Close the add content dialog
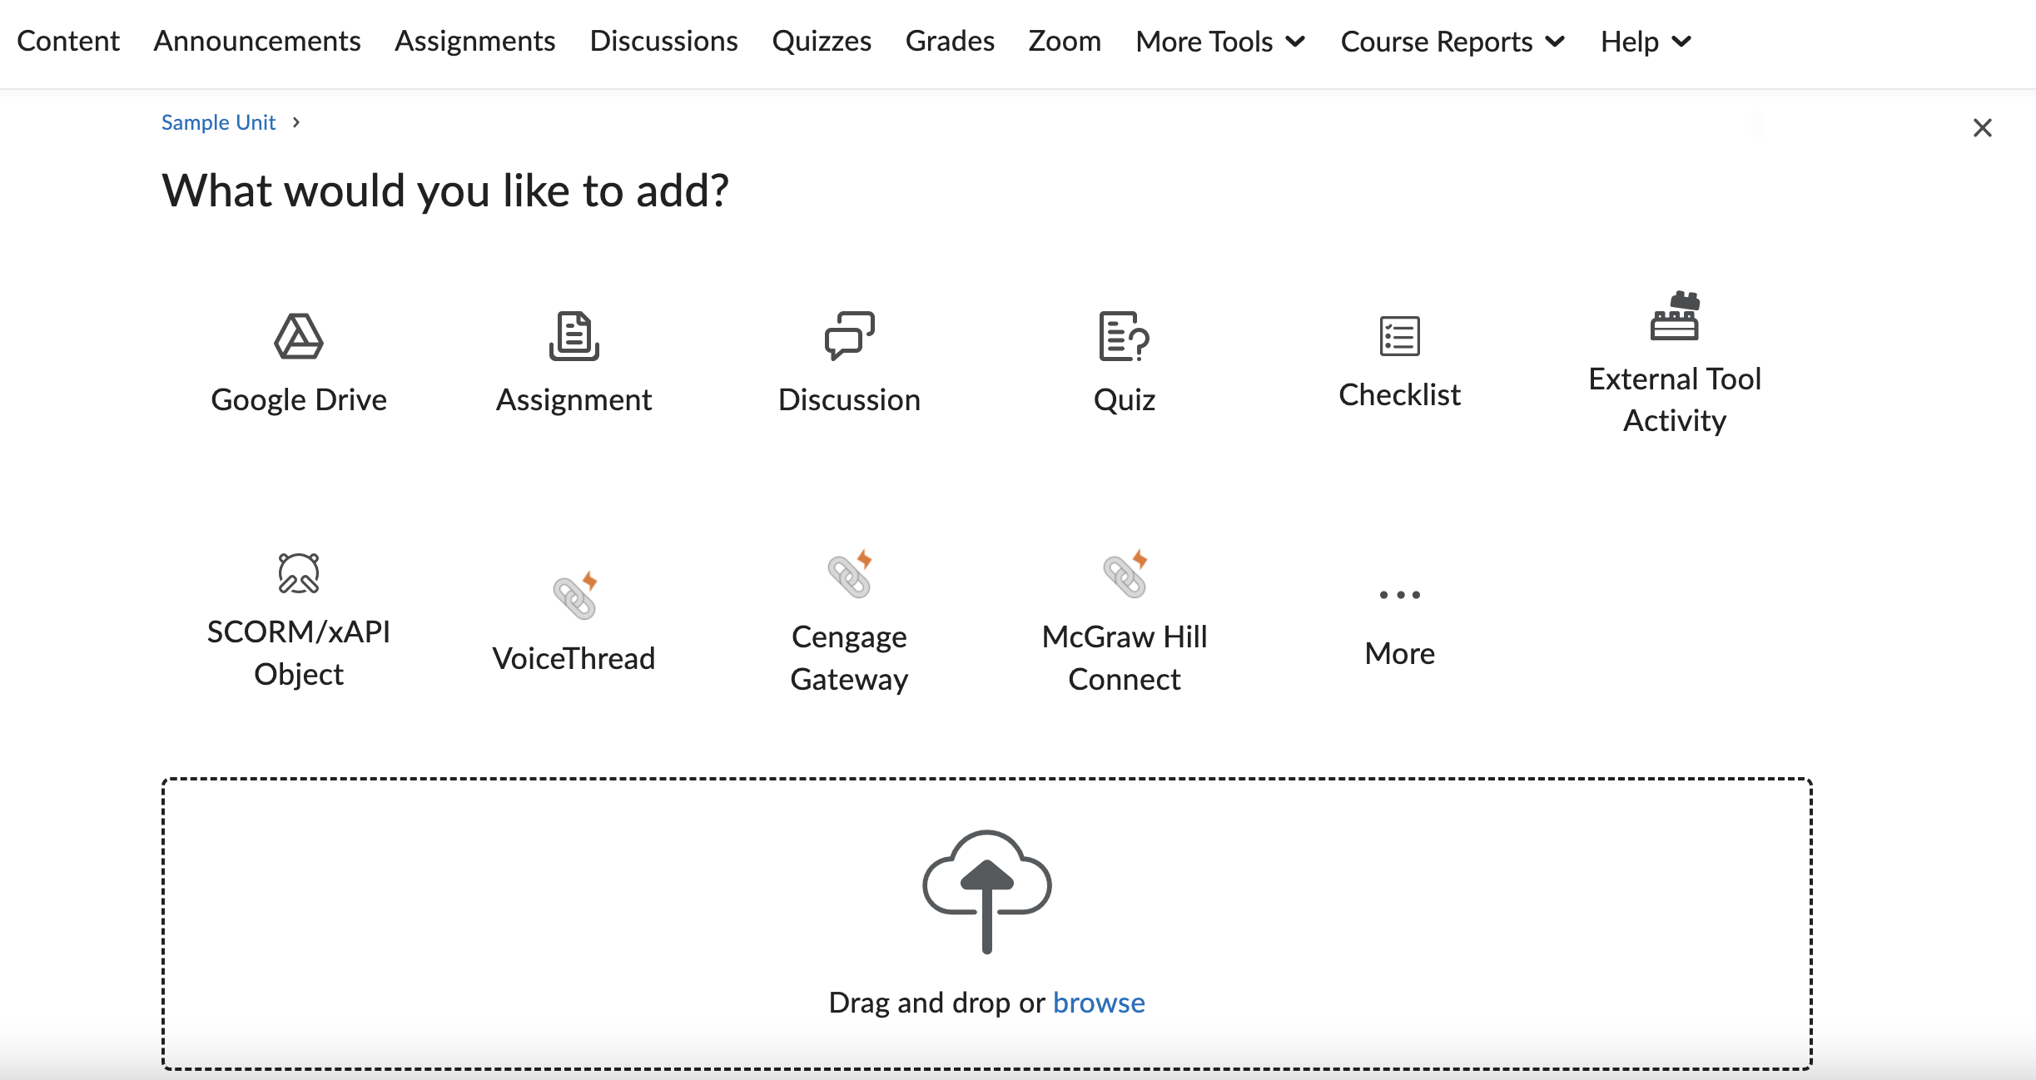2036x1080 pixels. (x=1982, y=128)
